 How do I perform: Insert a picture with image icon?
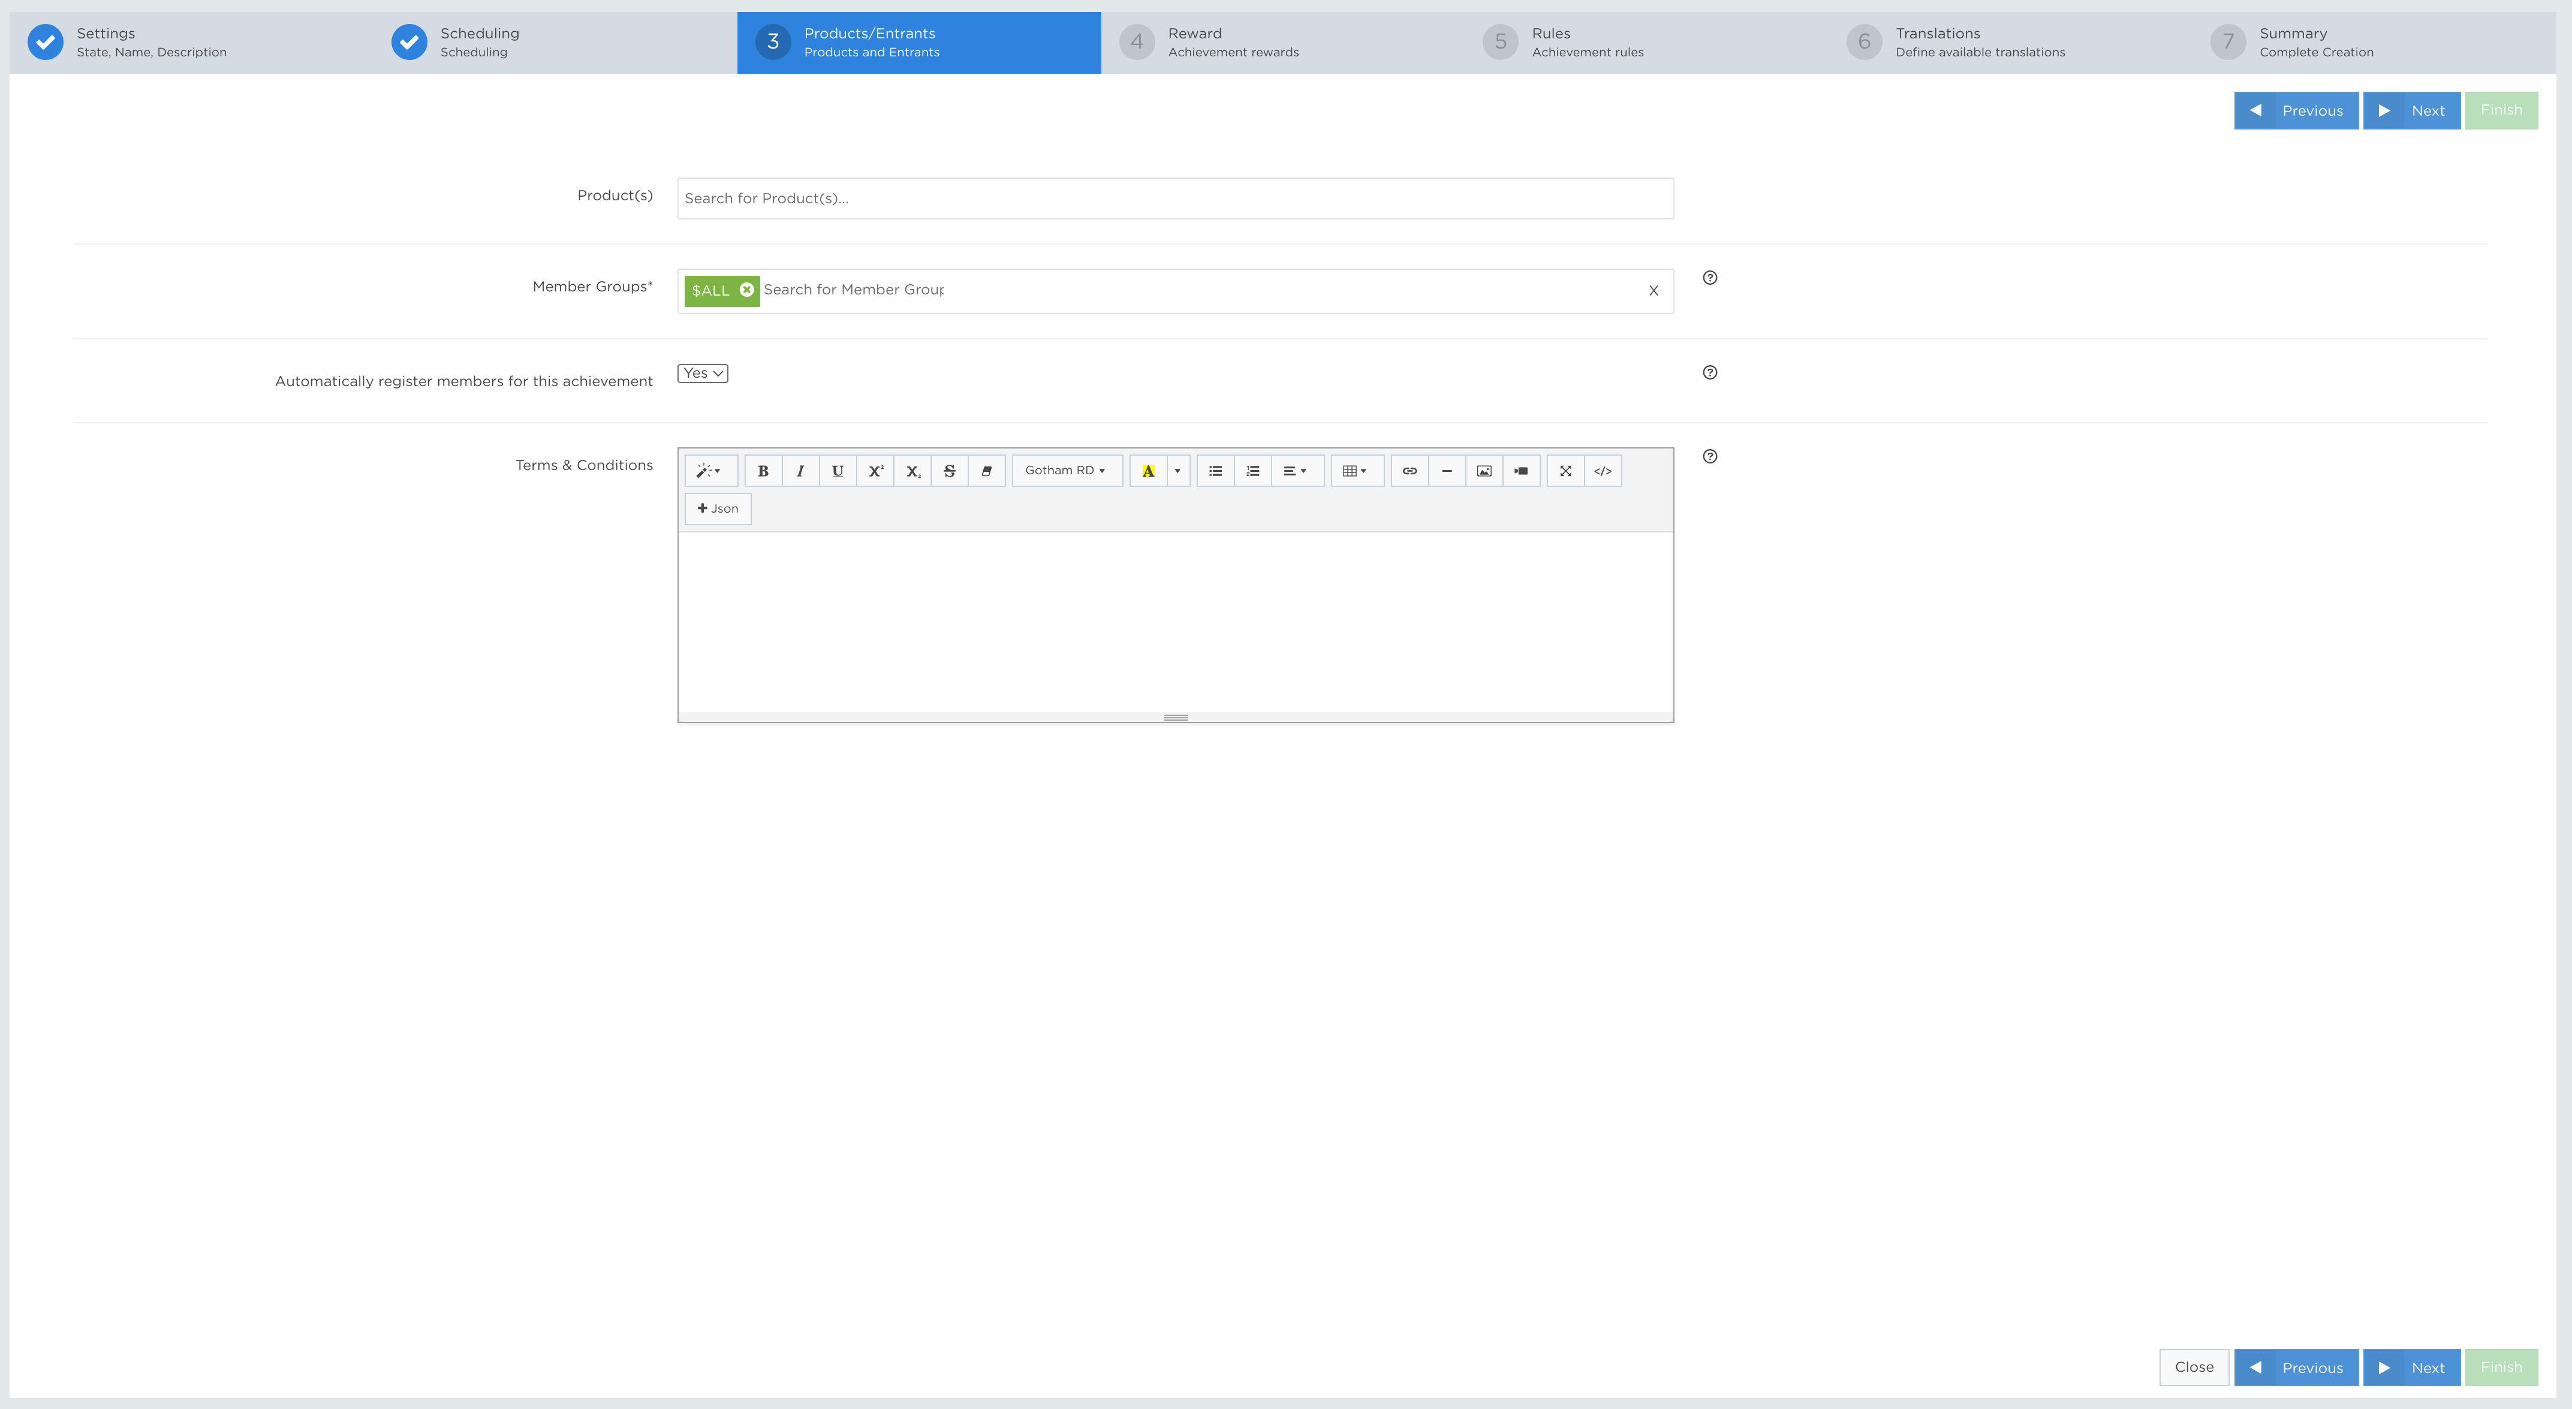pyautogui.click(x=1484, y=470)
